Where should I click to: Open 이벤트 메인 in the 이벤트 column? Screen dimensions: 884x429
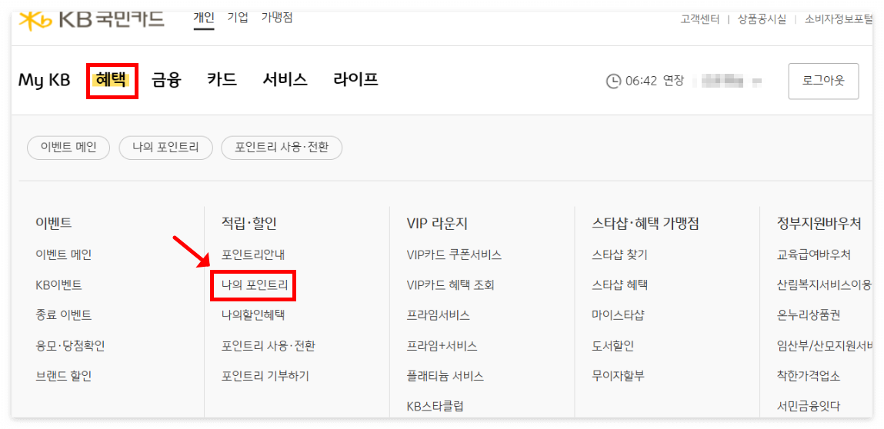click(63, 254)
